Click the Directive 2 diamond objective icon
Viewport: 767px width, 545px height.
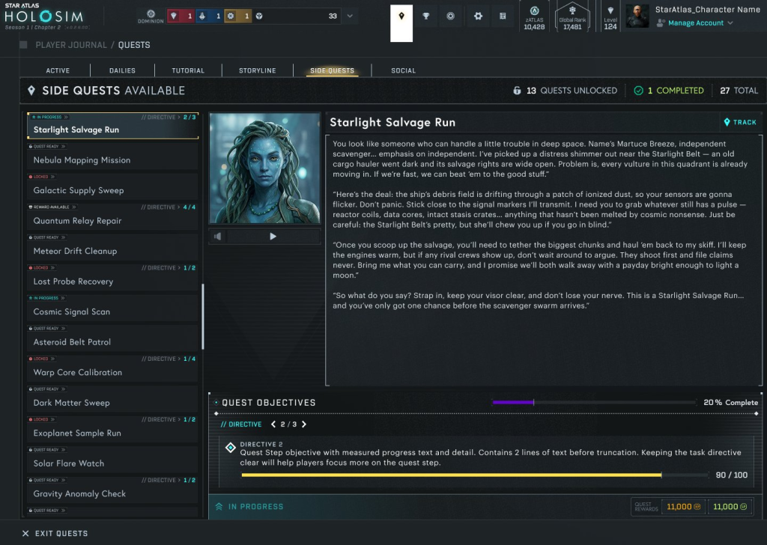(230, 448)
